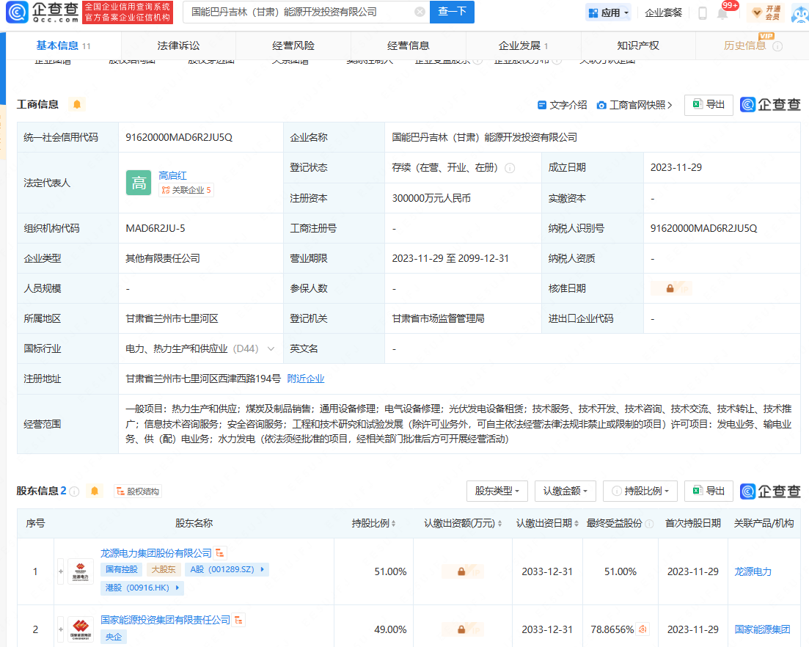Switch to the 法律诉讼 tab
The width and height of the screenshot is (809, 647).
coord(178,45)
